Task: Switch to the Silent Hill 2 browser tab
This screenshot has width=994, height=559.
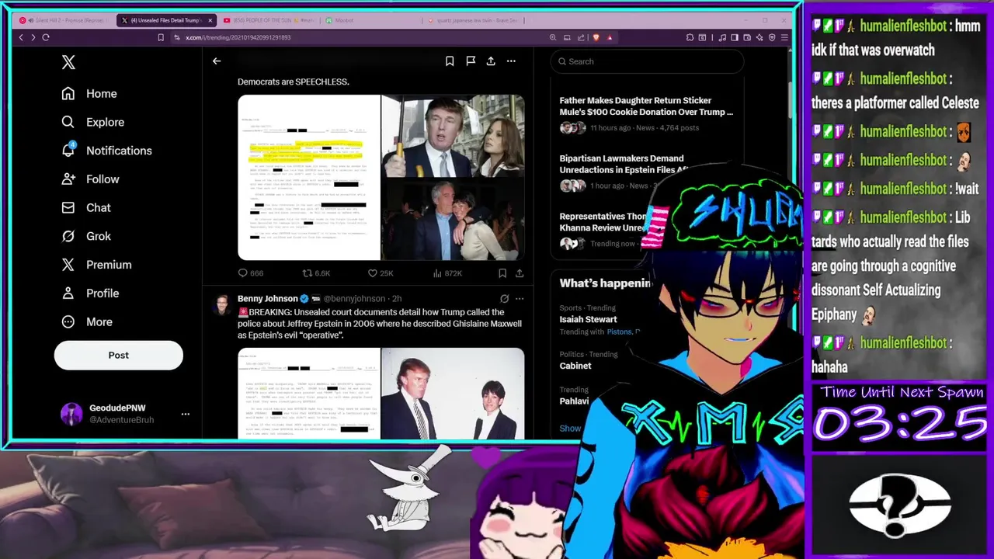Action: click(64, 20)
